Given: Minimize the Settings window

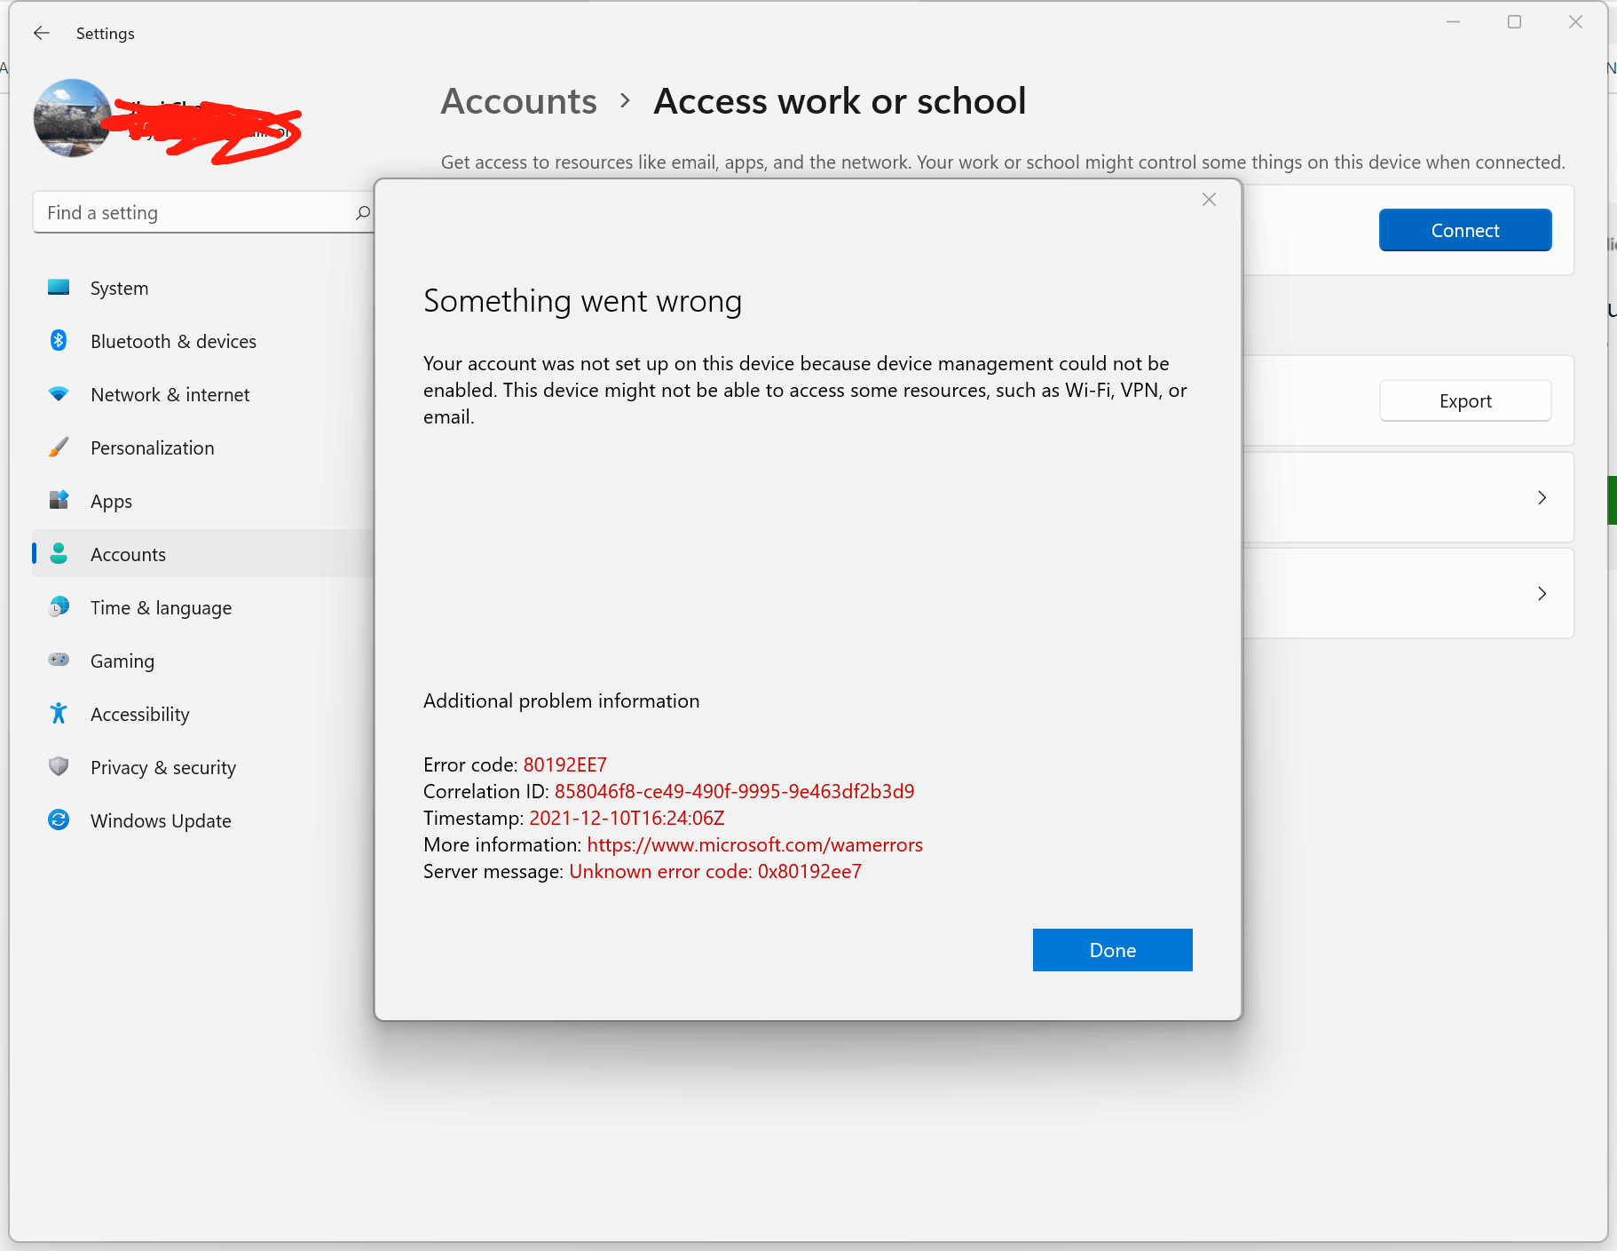Looking at the screenshot, I should (x=1454, y=22).
